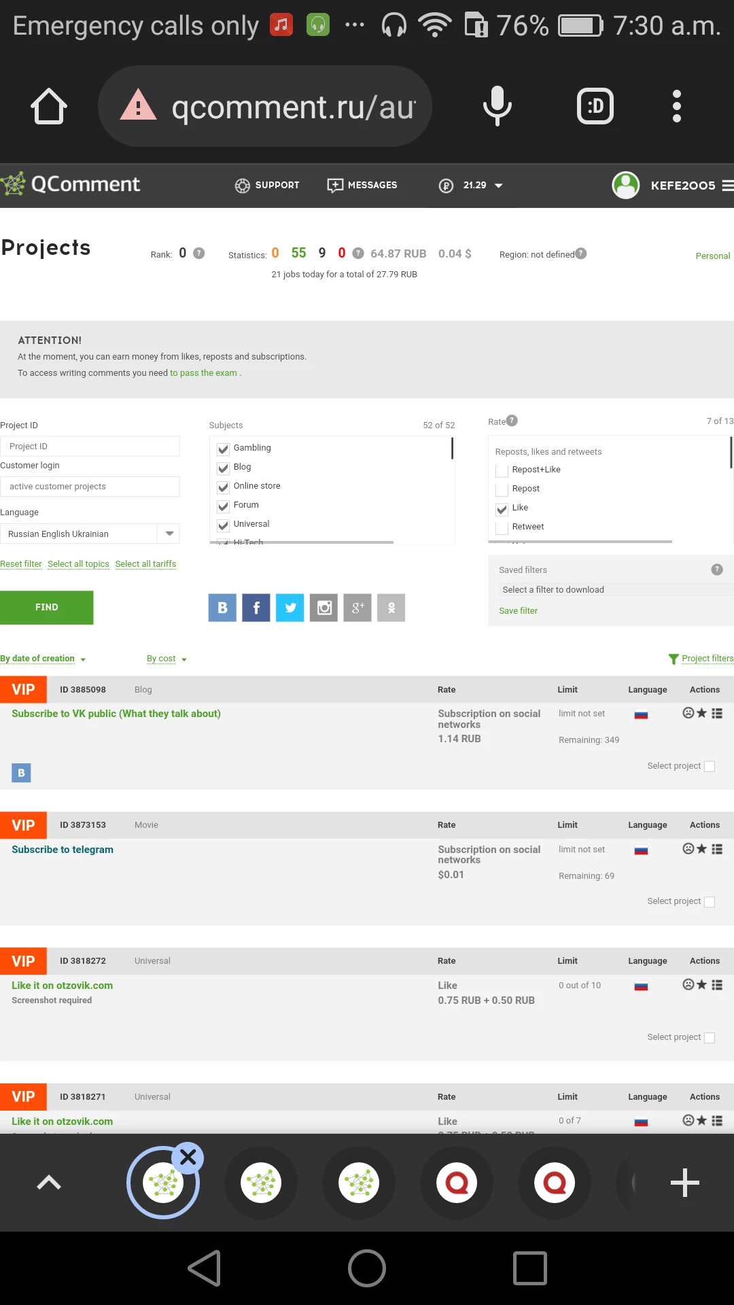Screen dimensions: 734x1305
Task: Select the Twitter filter icon
Action: point(290,608)
